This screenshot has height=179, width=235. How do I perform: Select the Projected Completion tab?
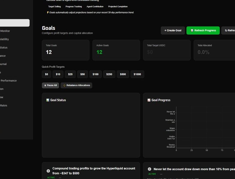pos(118,7)
